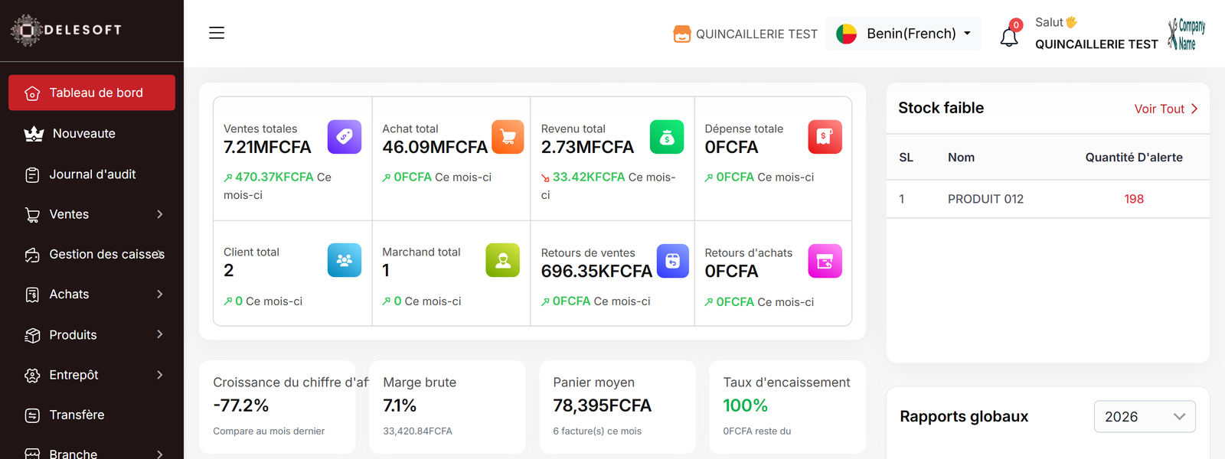Open the notification bell

[1009, 36]
